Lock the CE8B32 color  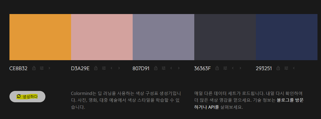tap(34, 68)
